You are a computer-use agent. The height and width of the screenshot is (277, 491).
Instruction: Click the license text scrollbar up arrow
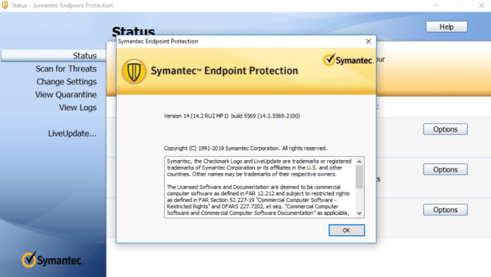coord(359,161)
